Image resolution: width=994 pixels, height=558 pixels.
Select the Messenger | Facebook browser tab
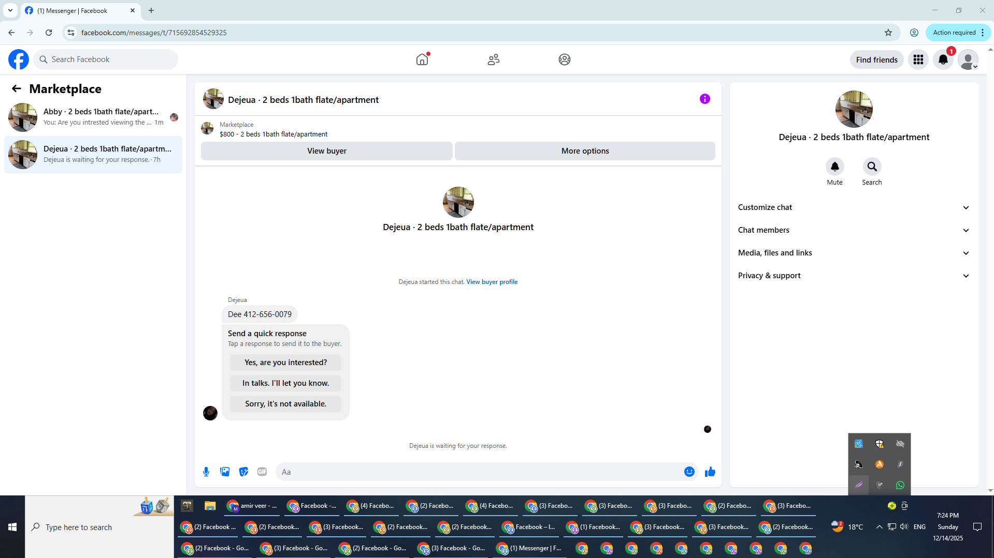[80, 10]
